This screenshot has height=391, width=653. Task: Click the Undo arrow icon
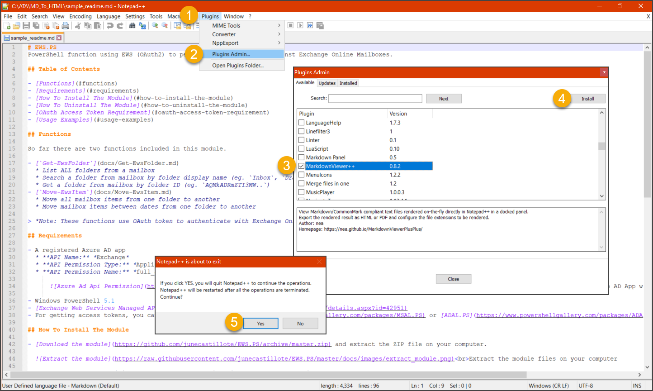click(110, 25)
